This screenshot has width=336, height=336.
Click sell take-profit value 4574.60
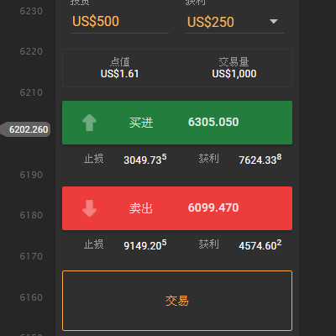[260, 245]
